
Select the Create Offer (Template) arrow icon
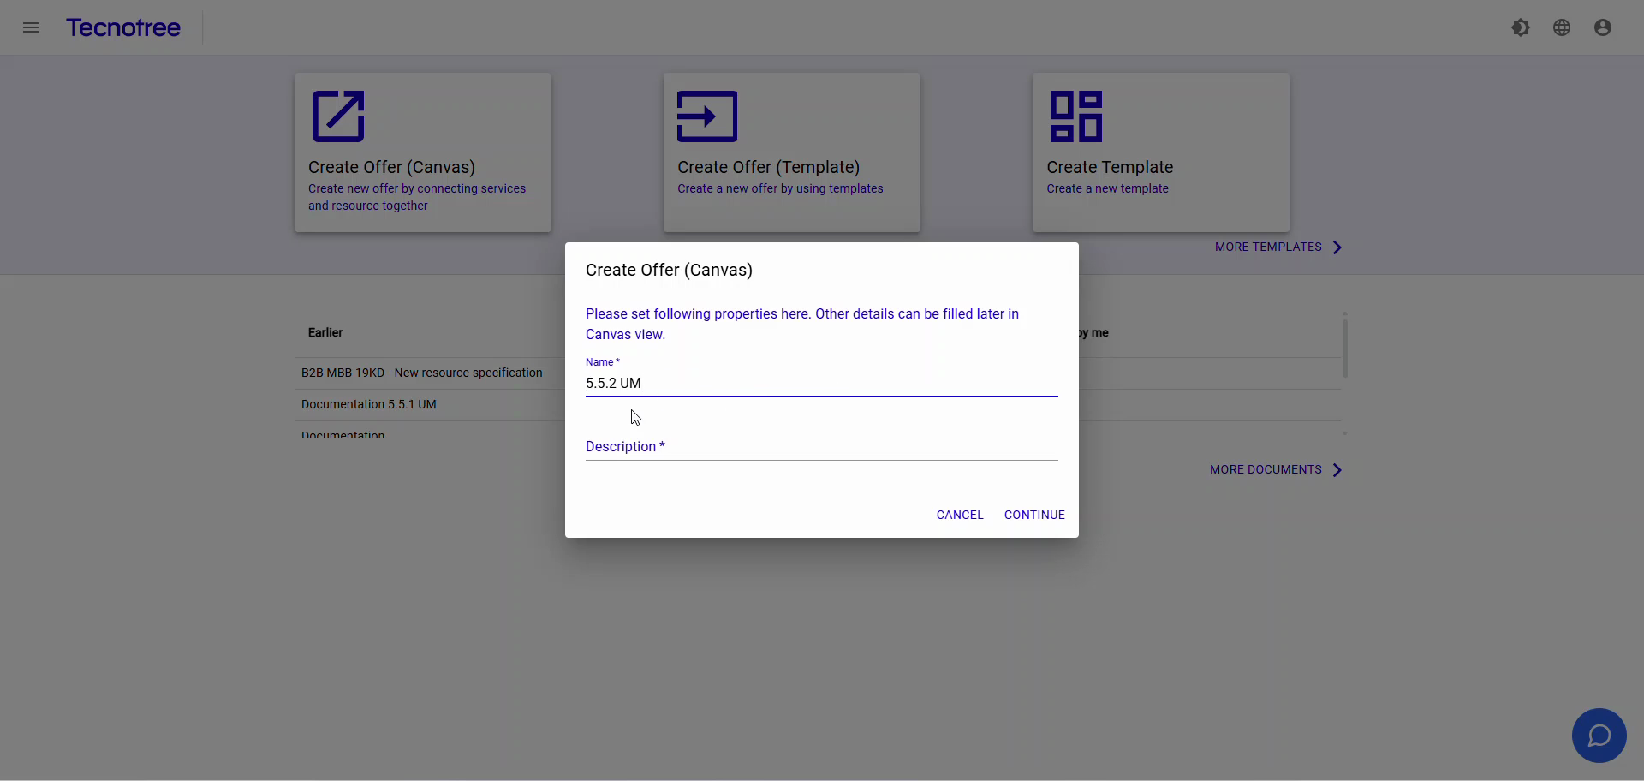(705, 116)
